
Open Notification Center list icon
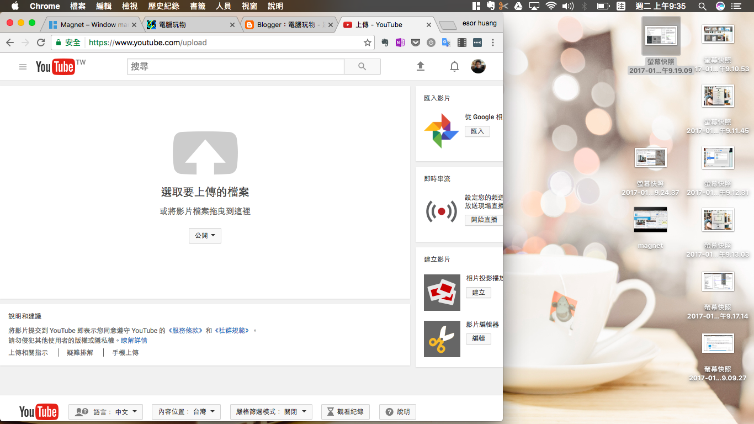737,6
